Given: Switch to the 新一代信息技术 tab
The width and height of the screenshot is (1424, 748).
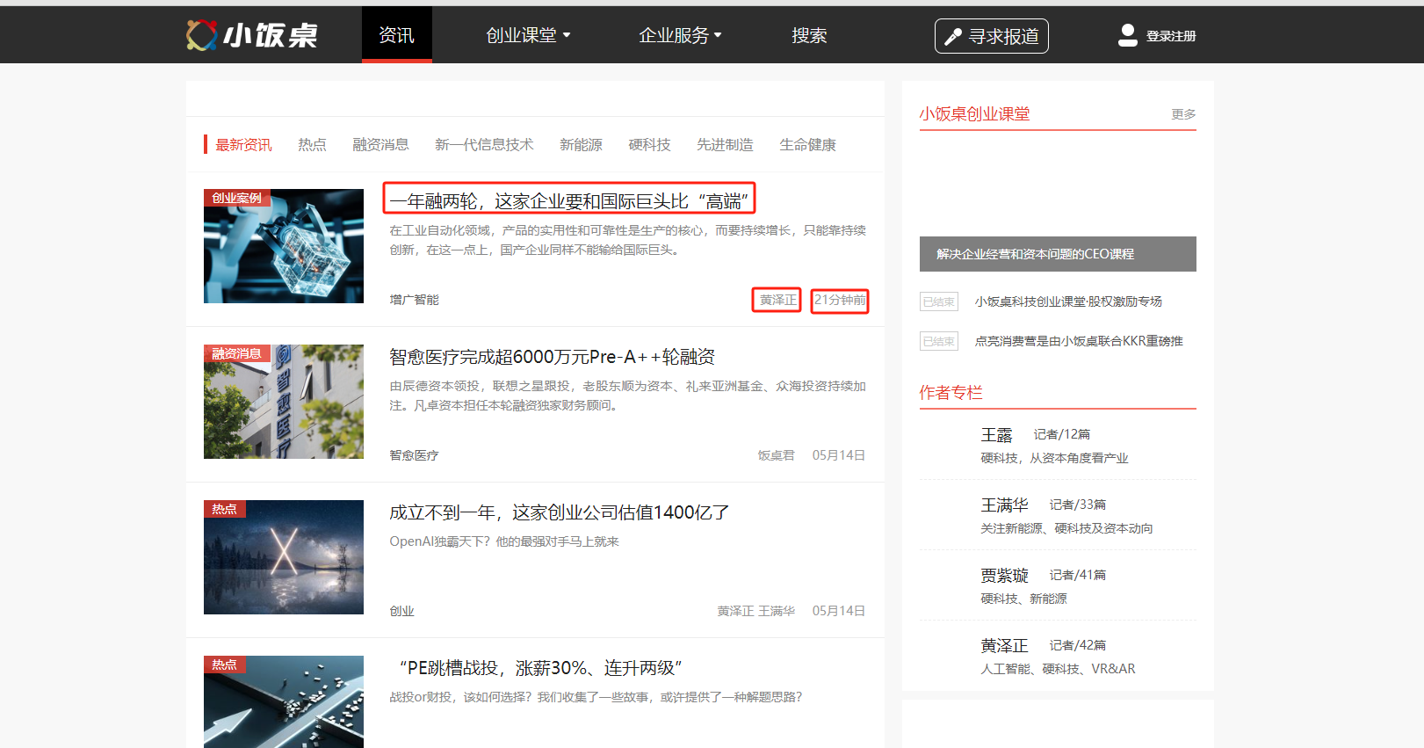Looking at the screenshot, I should [x=484, y=144].
